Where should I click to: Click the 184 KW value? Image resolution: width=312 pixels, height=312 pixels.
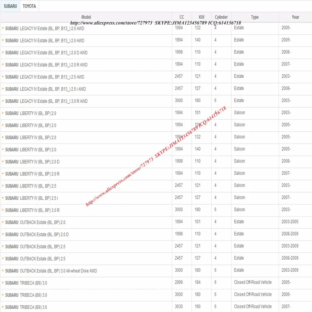coord(197,282)
